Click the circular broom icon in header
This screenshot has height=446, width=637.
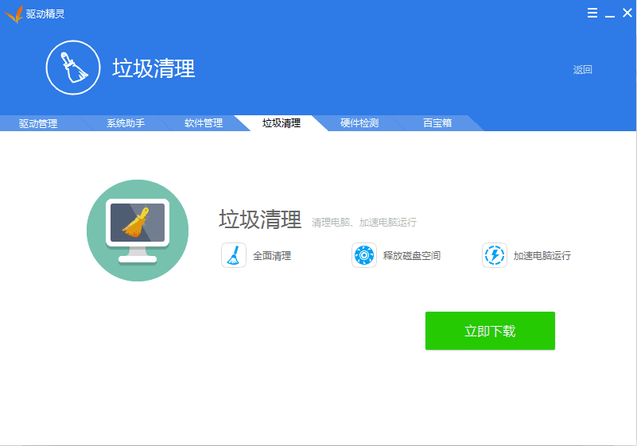[73, 68]
